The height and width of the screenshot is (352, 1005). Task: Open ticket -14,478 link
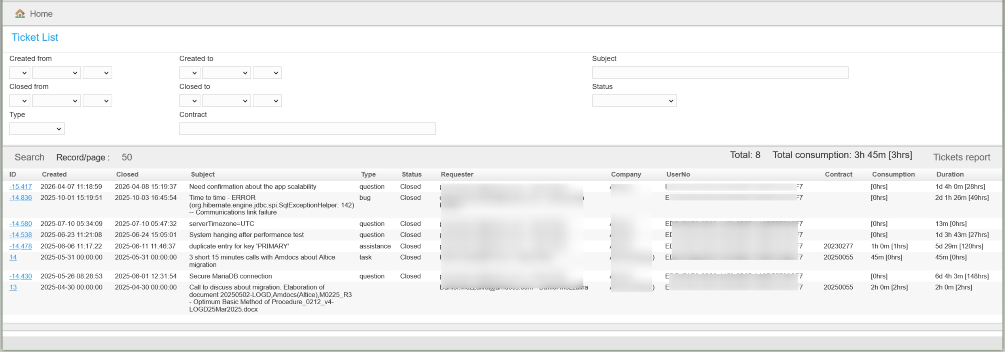coord(21,246)
